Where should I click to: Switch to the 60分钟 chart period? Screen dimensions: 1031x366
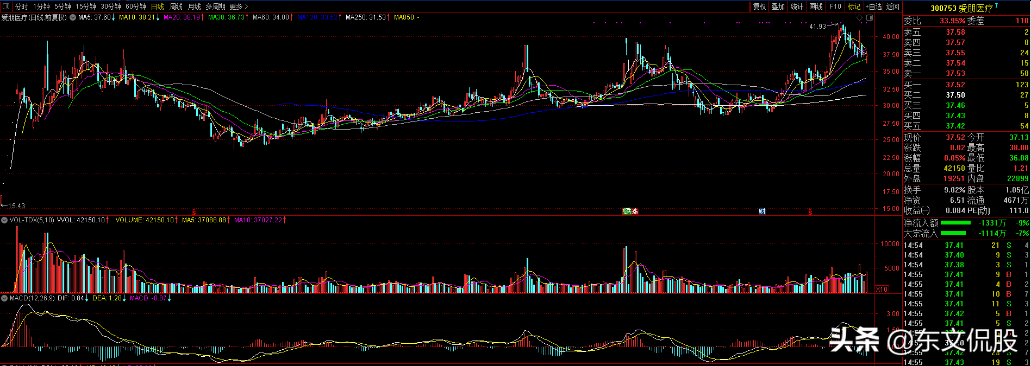coord(135,7)
